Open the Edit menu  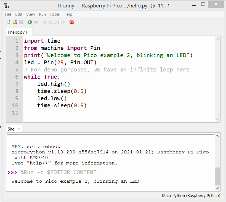19,14
